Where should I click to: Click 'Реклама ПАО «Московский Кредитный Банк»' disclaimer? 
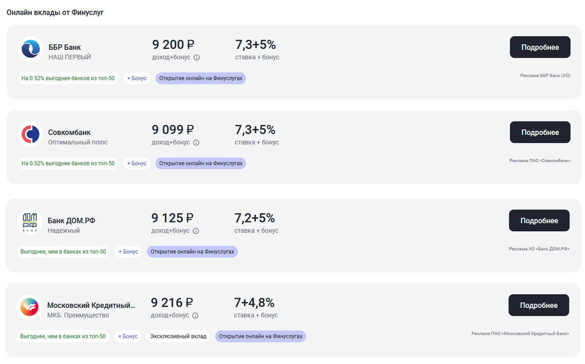[520, 334]
